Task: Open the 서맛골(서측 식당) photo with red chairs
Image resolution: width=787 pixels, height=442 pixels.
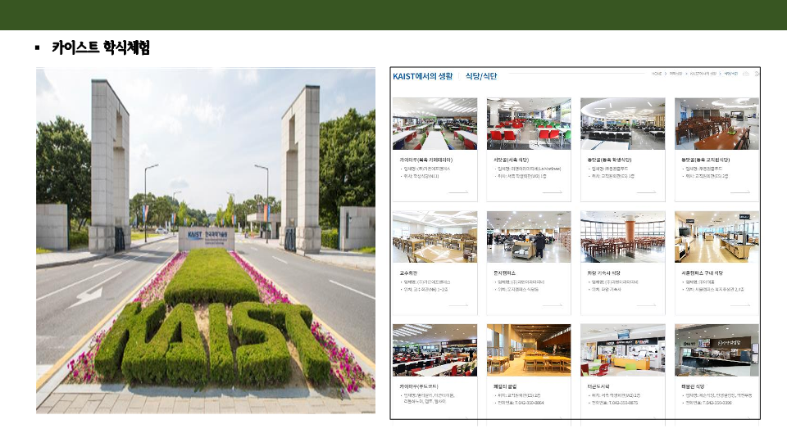Action: pos(529,124)
